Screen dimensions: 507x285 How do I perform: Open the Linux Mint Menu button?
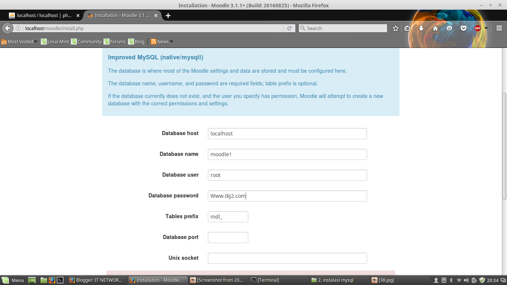pyautogui.click(x=13, y=280)
